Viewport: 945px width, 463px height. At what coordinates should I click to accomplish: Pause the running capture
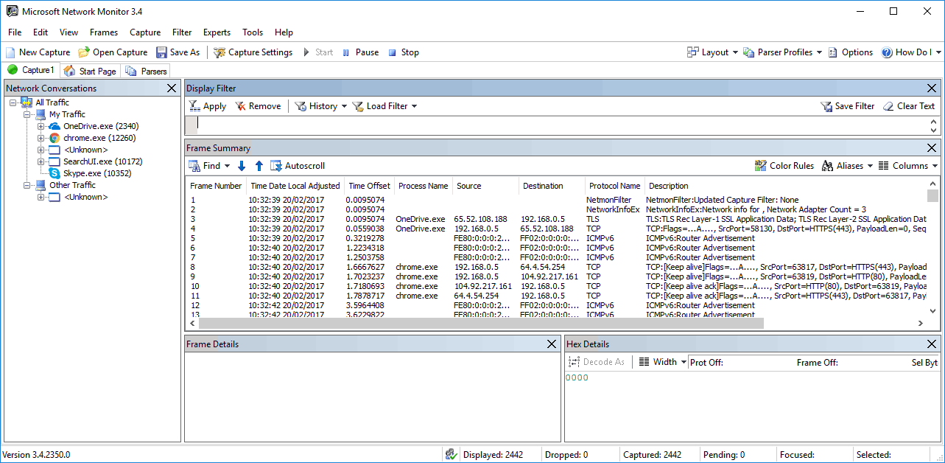coord(360,52)
